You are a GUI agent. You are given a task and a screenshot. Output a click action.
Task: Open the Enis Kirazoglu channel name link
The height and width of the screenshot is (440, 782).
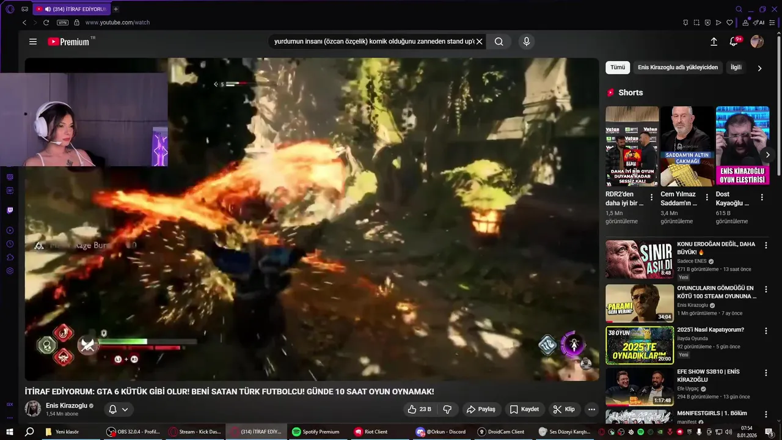coord(67,405)
